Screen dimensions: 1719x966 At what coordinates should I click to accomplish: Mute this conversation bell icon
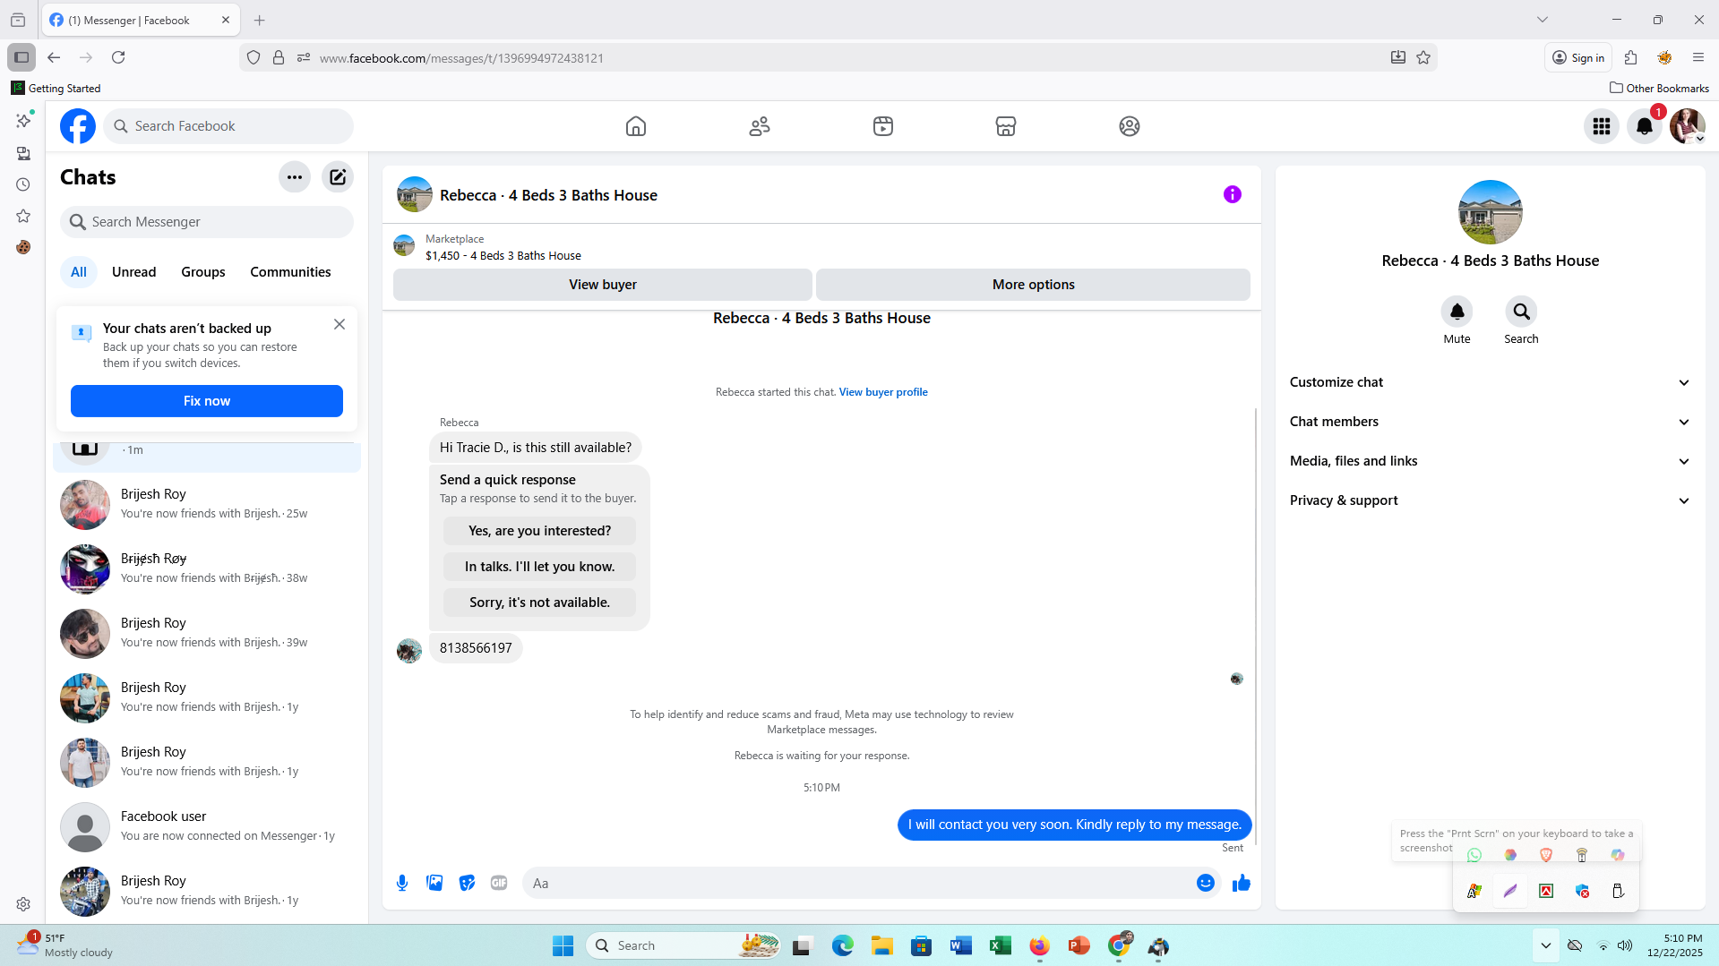1457,312
